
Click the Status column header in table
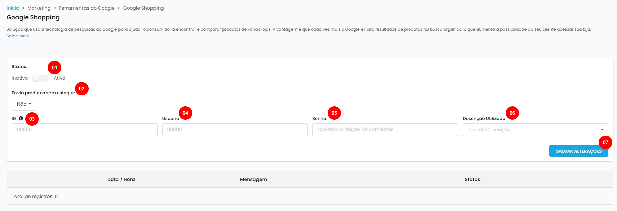coord(472,179)
